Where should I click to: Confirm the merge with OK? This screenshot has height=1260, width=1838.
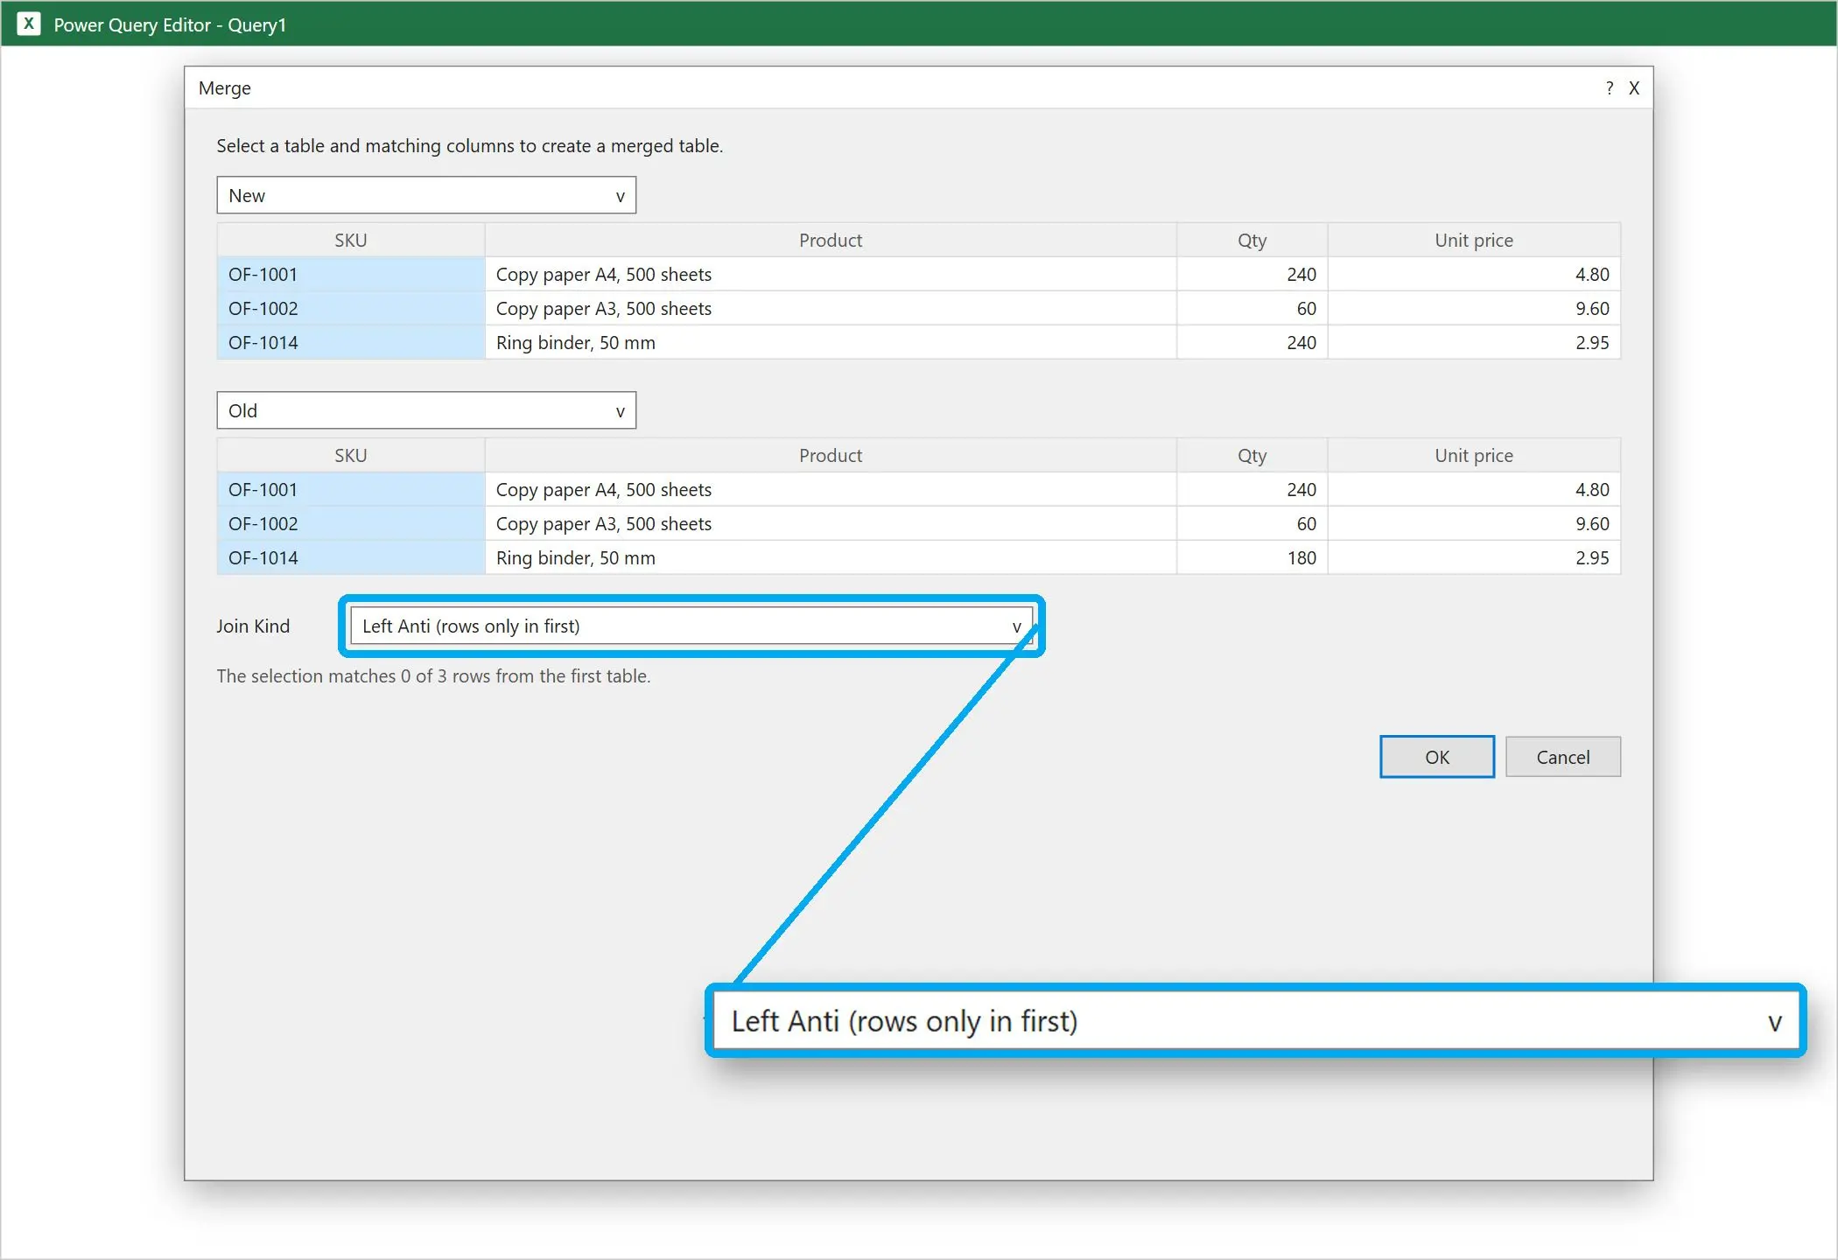point(1437,757)
